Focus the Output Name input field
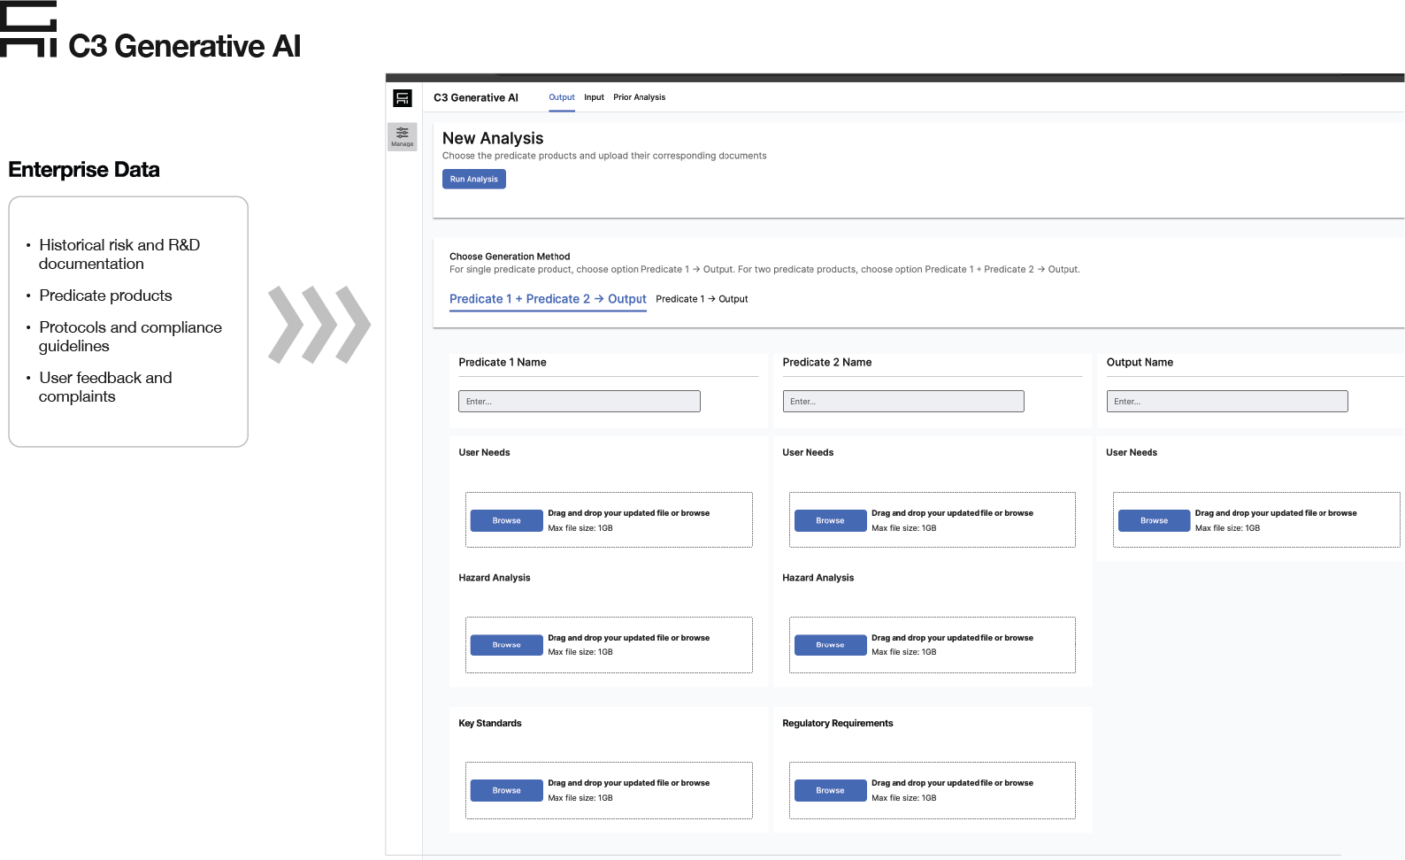This screenshot has height=860, width=1405. (x=1227, y=402)
